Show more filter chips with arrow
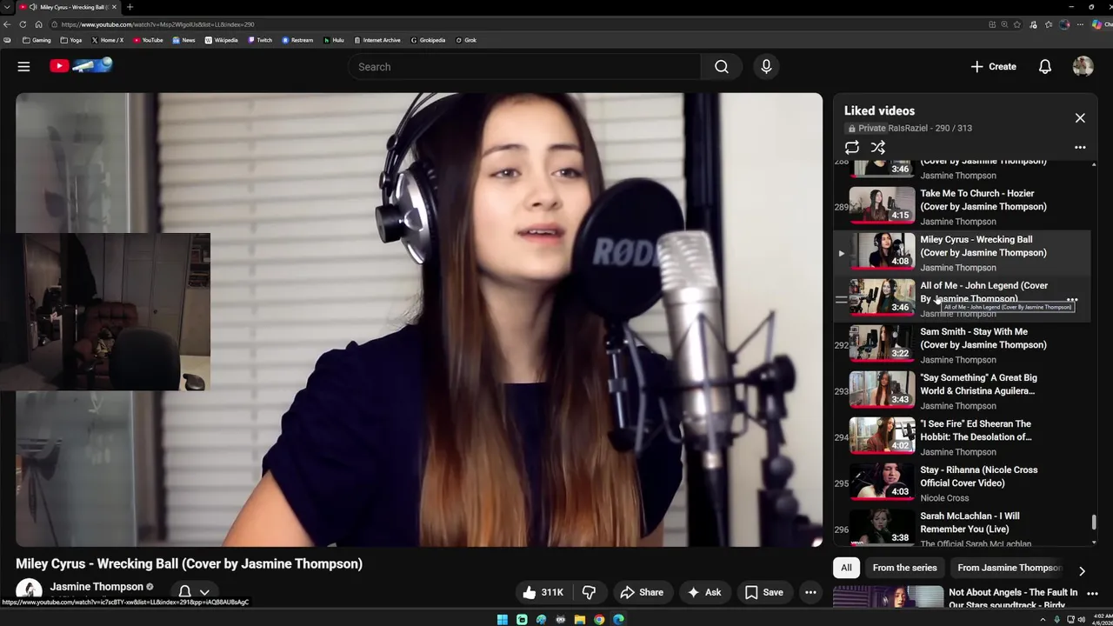 coord(1082,571)
